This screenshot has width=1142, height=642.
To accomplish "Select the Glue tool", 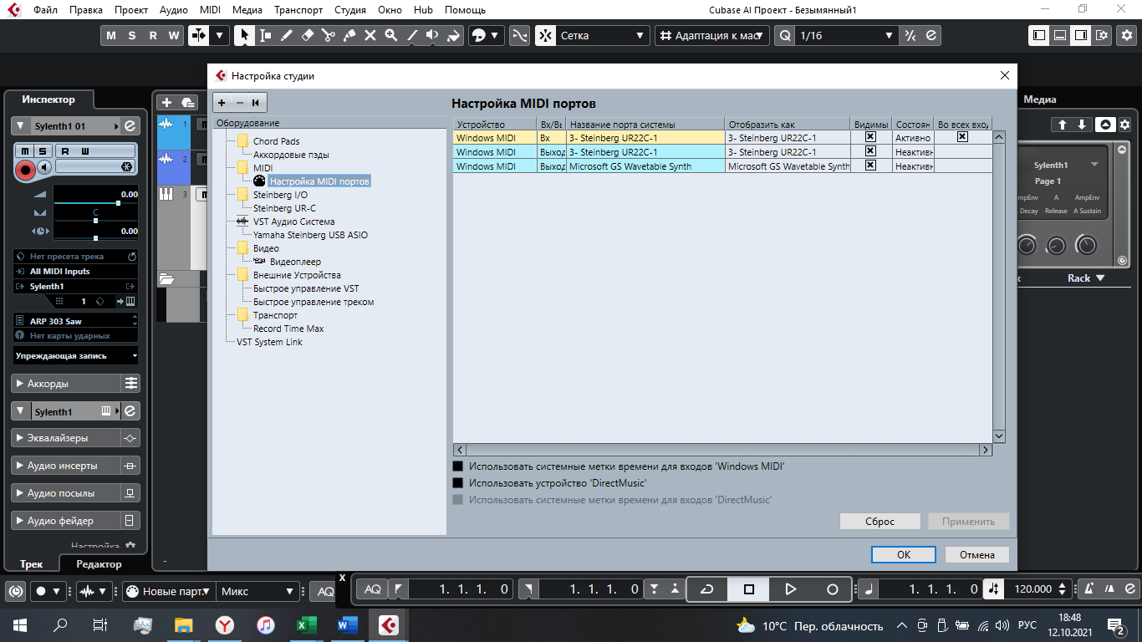I will [349, 35].
